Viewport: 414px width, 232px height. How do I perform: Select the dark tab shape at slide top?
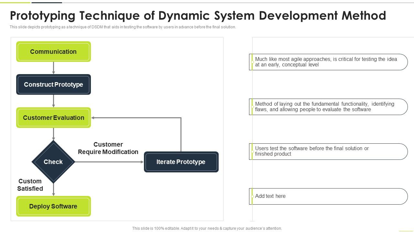(47, 2)
